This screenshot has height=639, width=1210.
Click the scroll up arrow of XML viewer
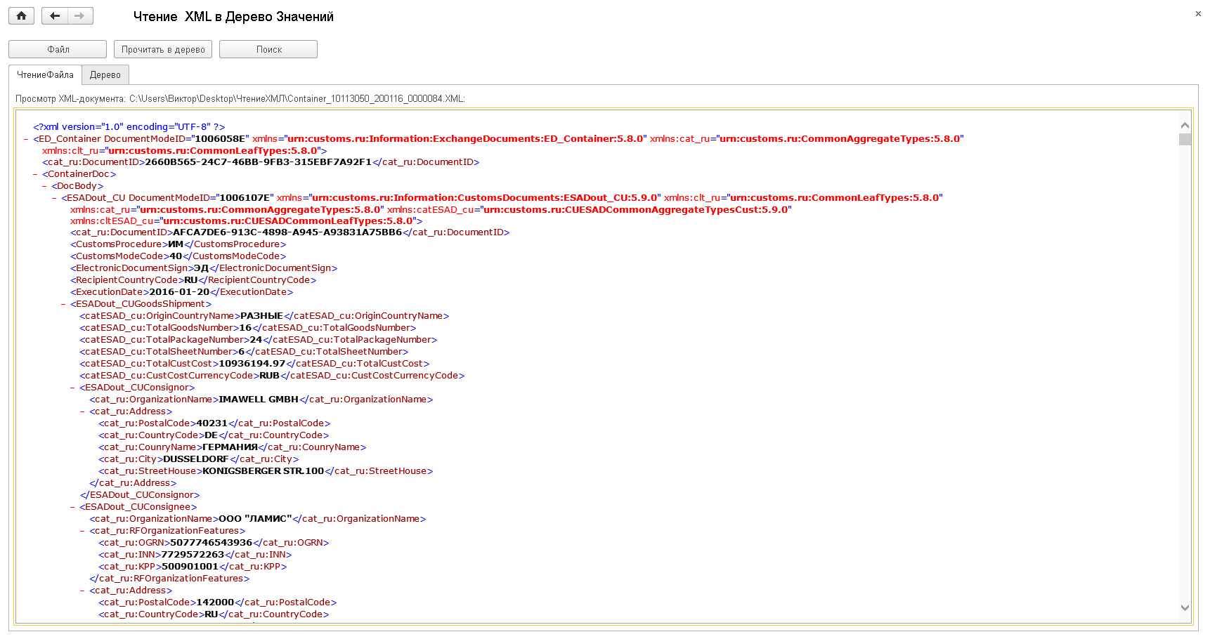tap(1185, 125)
